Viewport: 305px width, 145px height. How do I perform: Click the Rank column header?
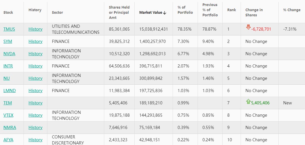(x=231, y=10)
